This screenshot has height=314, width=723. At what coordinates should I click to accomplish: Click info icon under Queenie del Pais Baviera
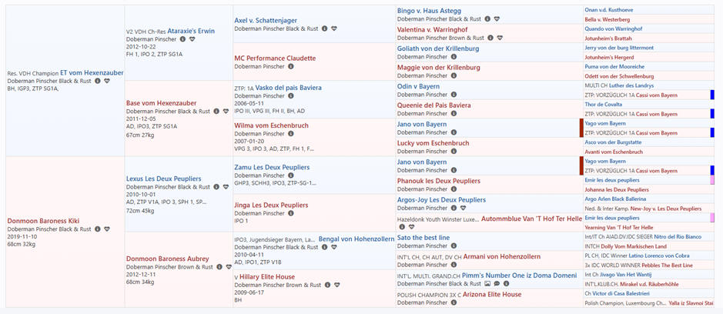point(454,113)
